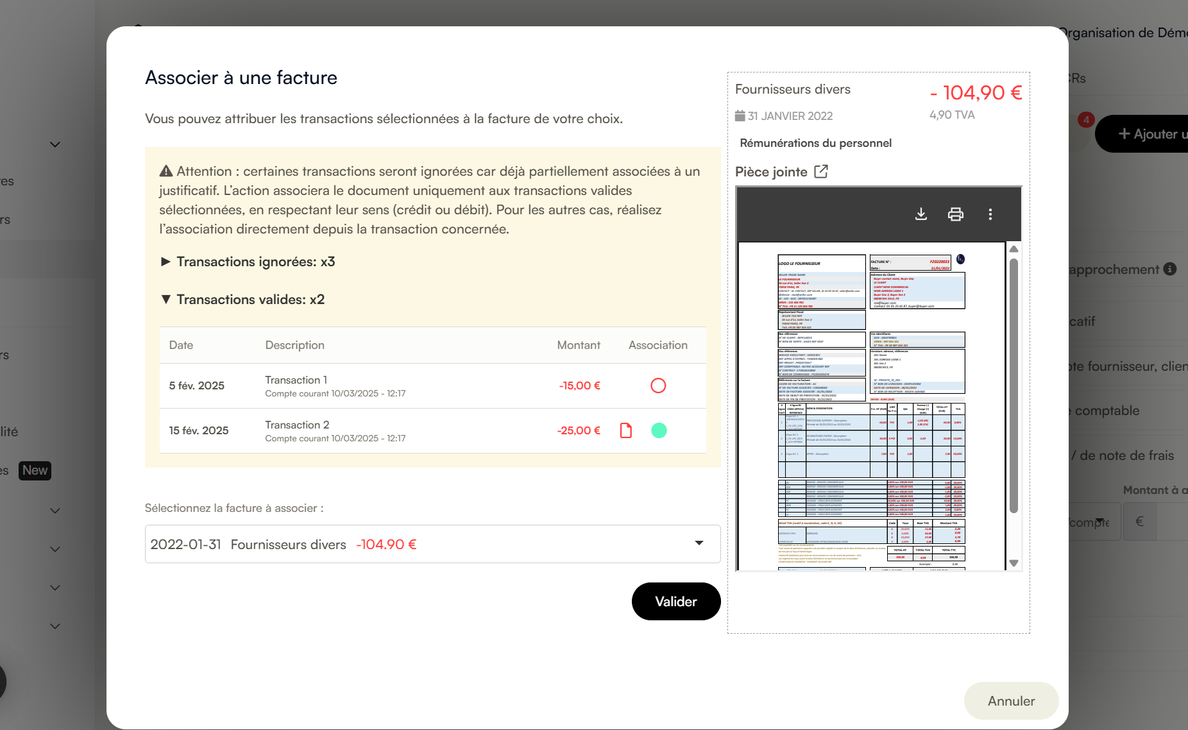The height and width of the screenshot is (730, 1188).
Task: Click the round icon at top of invoice page
Action: (960, 259)
